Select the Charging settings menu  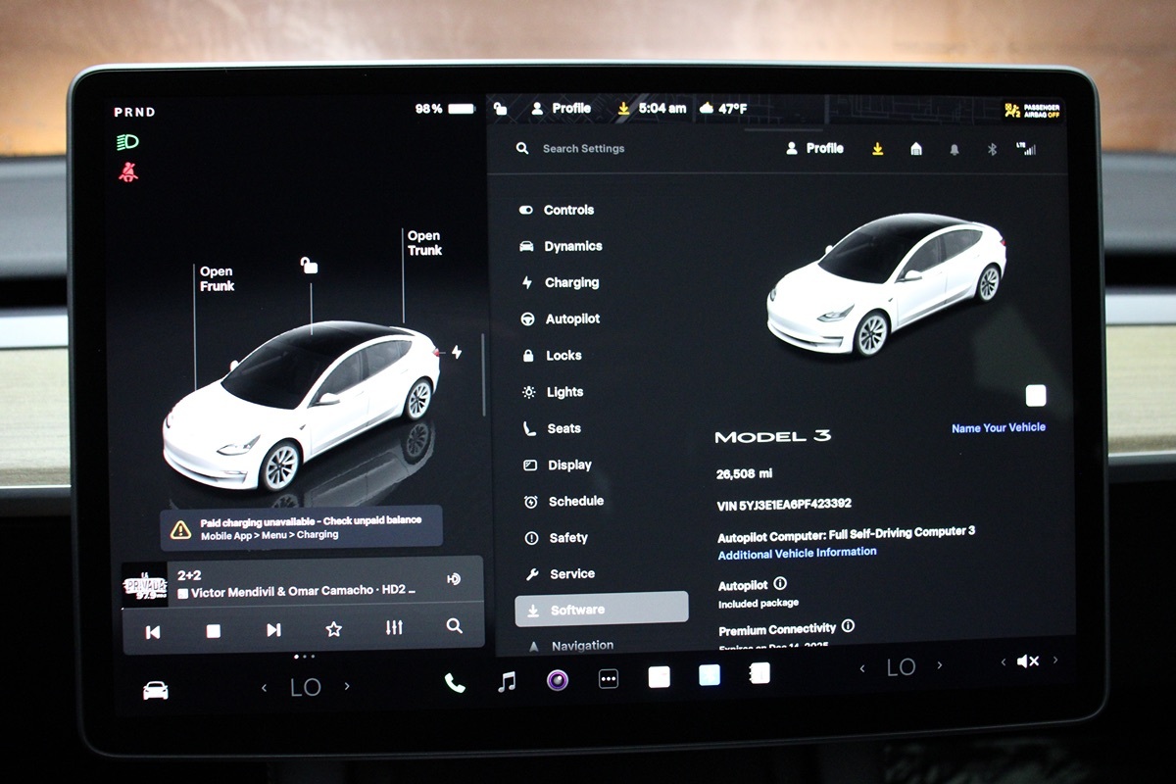tap(570, 282)
